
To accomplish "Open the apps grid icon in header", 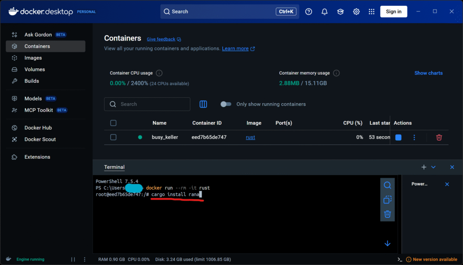I will [x=372, y=12].
